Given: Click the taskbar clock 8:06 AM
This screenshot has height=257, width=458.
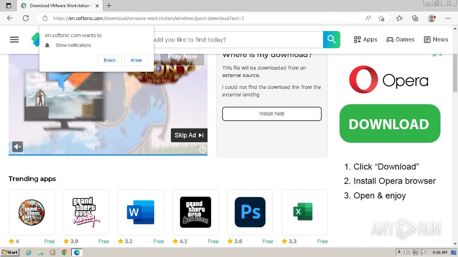Looking at the screenshot, I should pyautogui.click(x=440, y=252).
